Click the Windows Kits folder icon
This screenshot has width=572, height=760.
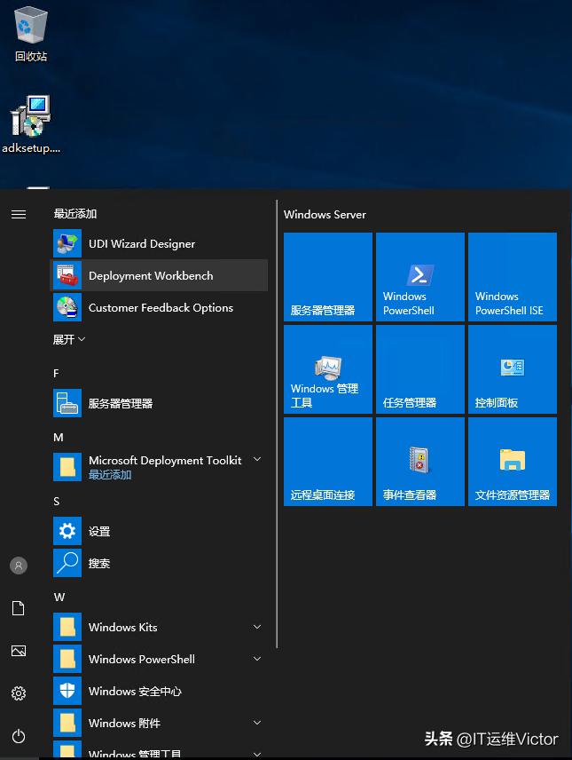[67, 627]
